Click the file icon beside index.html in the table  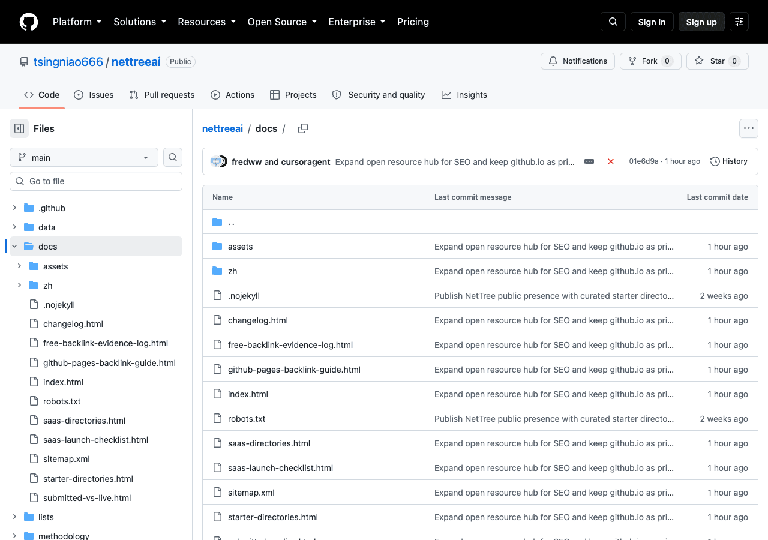point(217,394)
